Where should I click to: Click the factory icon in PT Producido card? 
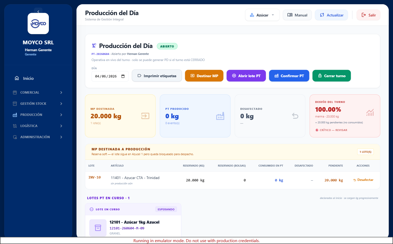[220, 116]
